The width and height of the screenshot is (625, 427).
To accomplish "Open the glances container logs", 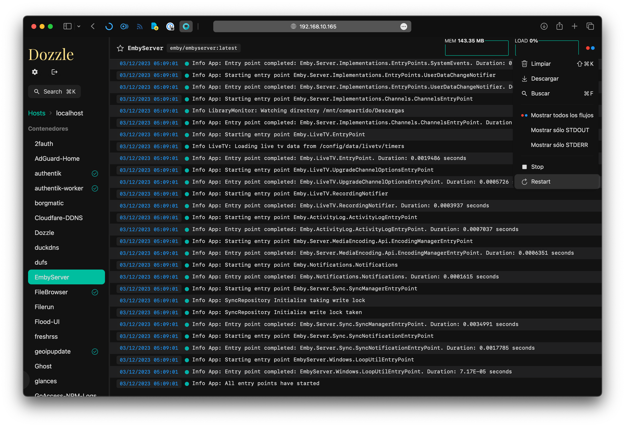I will [x=66, y=381].
